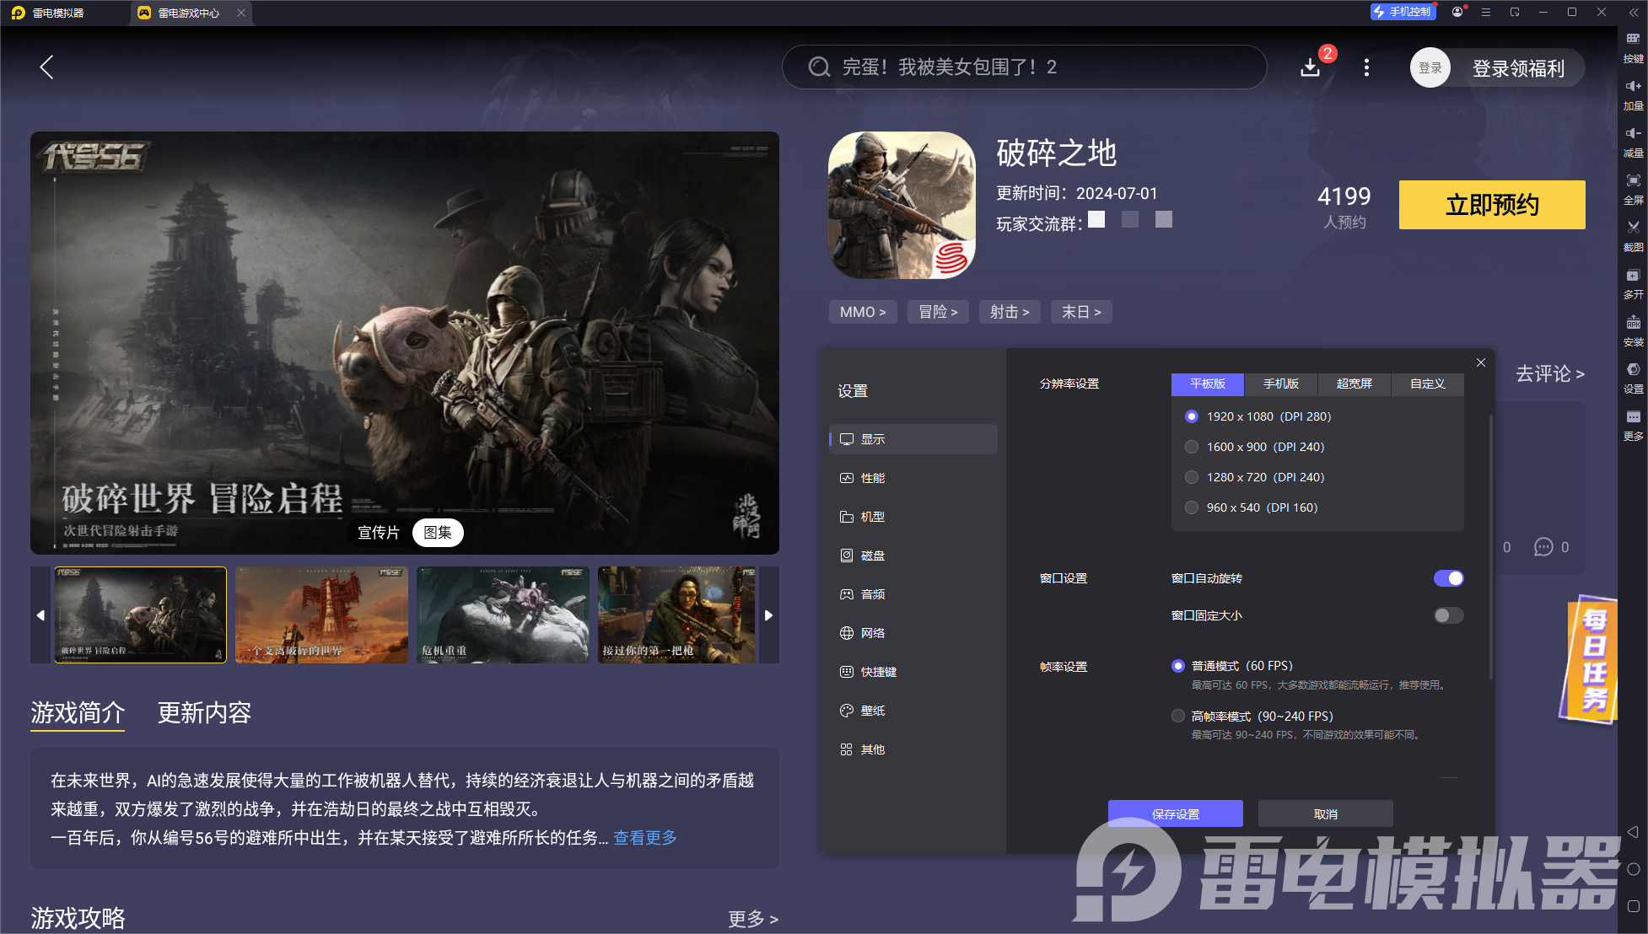Image resolution: width=1648 pixels, height=934 pixels.
Task: Open multi-instance manager 多开
Action: pos(1634,283)
